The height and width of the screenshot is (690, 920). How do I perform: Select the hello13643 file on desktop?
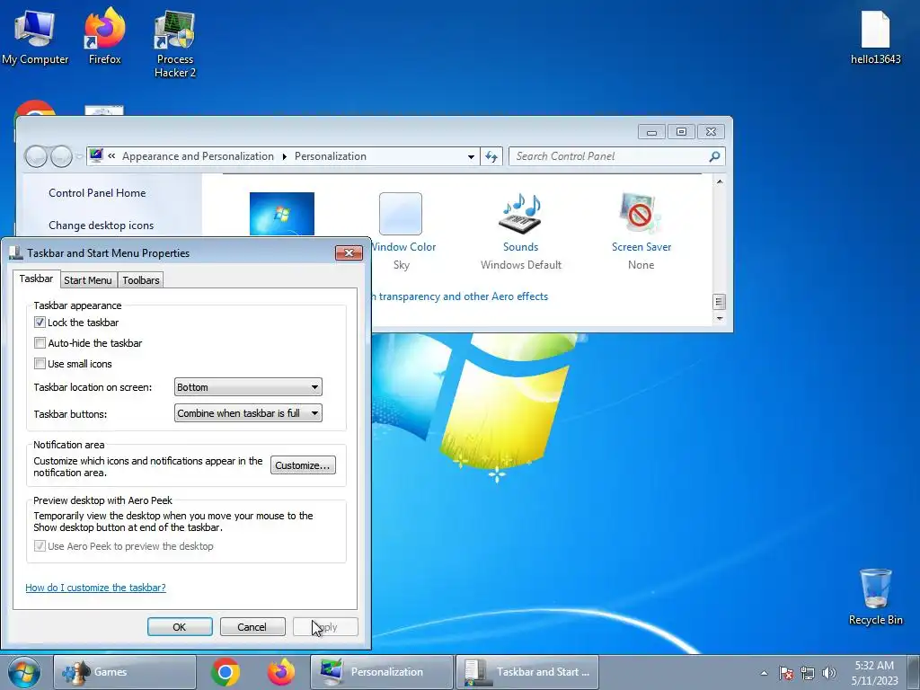(875, 38)
